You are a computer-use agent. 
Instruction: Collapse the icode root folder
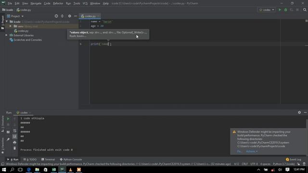point(7,22)
